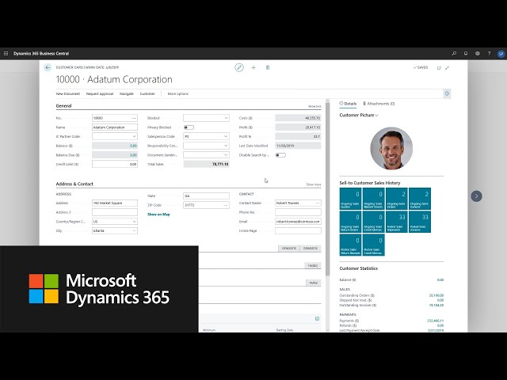507x380 pixels.
Task: Expand the Customer Picture chevron
Action: point(377,116)
